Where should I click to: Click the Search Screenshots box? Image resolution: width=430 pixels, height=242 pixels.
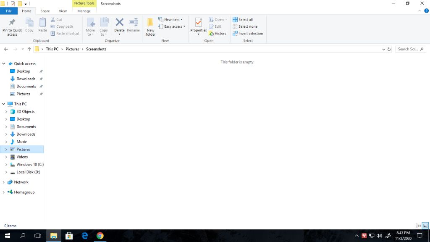pyautogui.click(x=410, y=49)
